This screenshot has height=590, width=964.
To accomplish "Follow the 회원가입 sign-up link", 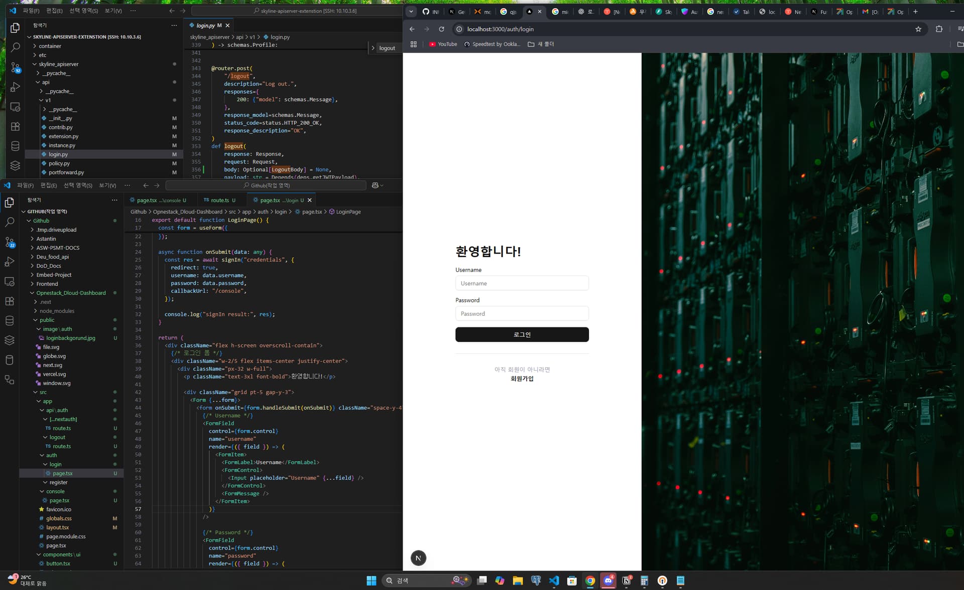I will (x=522, y=379).
